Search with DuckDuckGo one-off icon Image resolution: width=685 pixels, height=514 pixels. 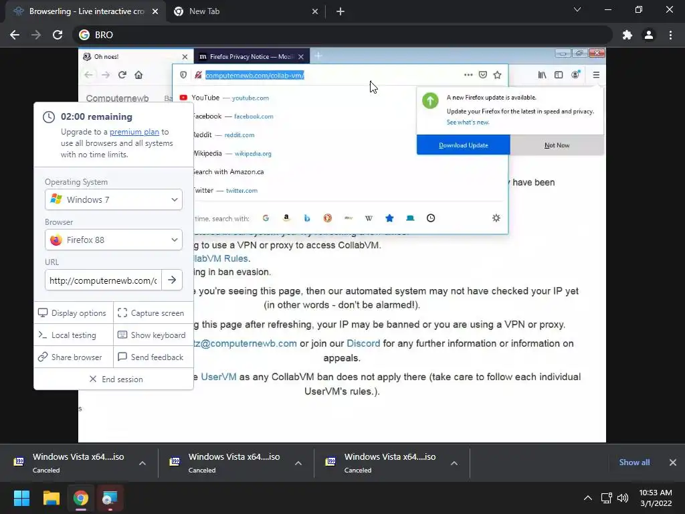pos(328,218)
